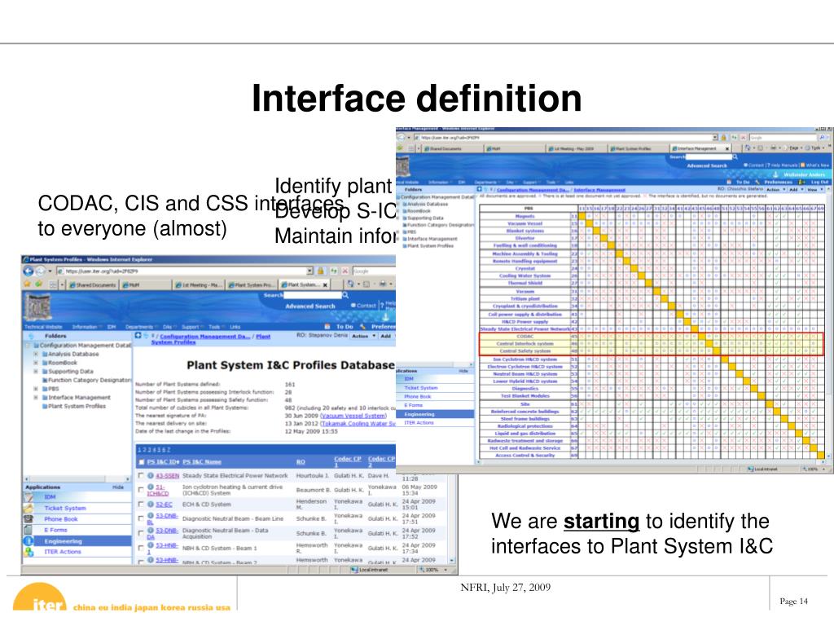Click the search field in Plant System Profiles page

[312, 295]
